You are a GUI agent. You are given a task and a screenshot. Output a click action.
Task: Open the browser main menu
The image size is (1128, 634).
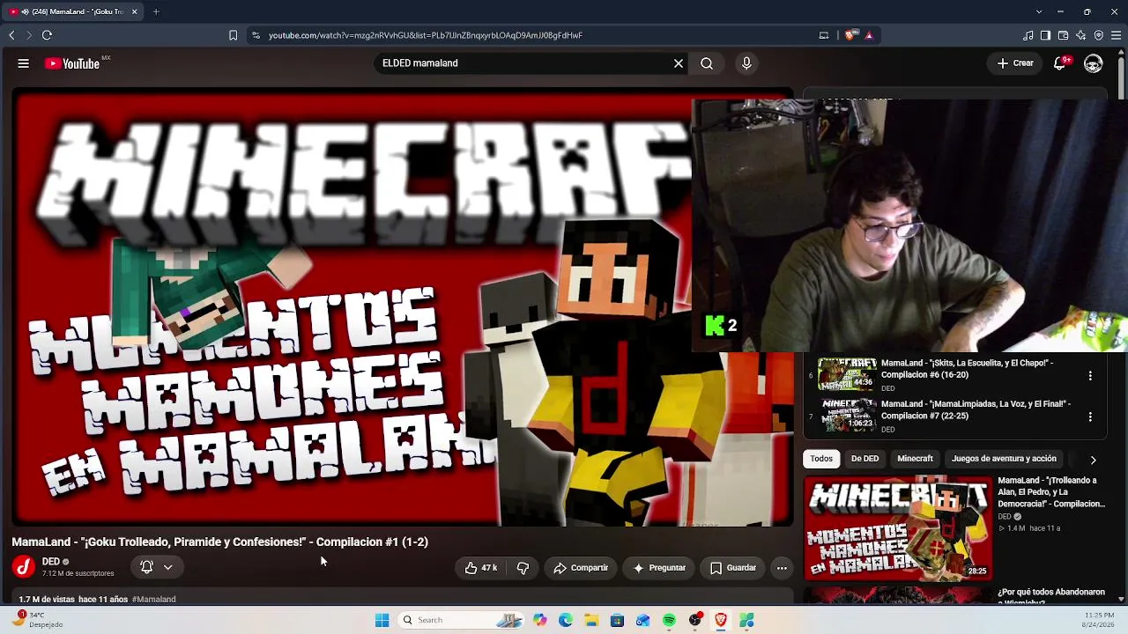(x=1116, y=35)
